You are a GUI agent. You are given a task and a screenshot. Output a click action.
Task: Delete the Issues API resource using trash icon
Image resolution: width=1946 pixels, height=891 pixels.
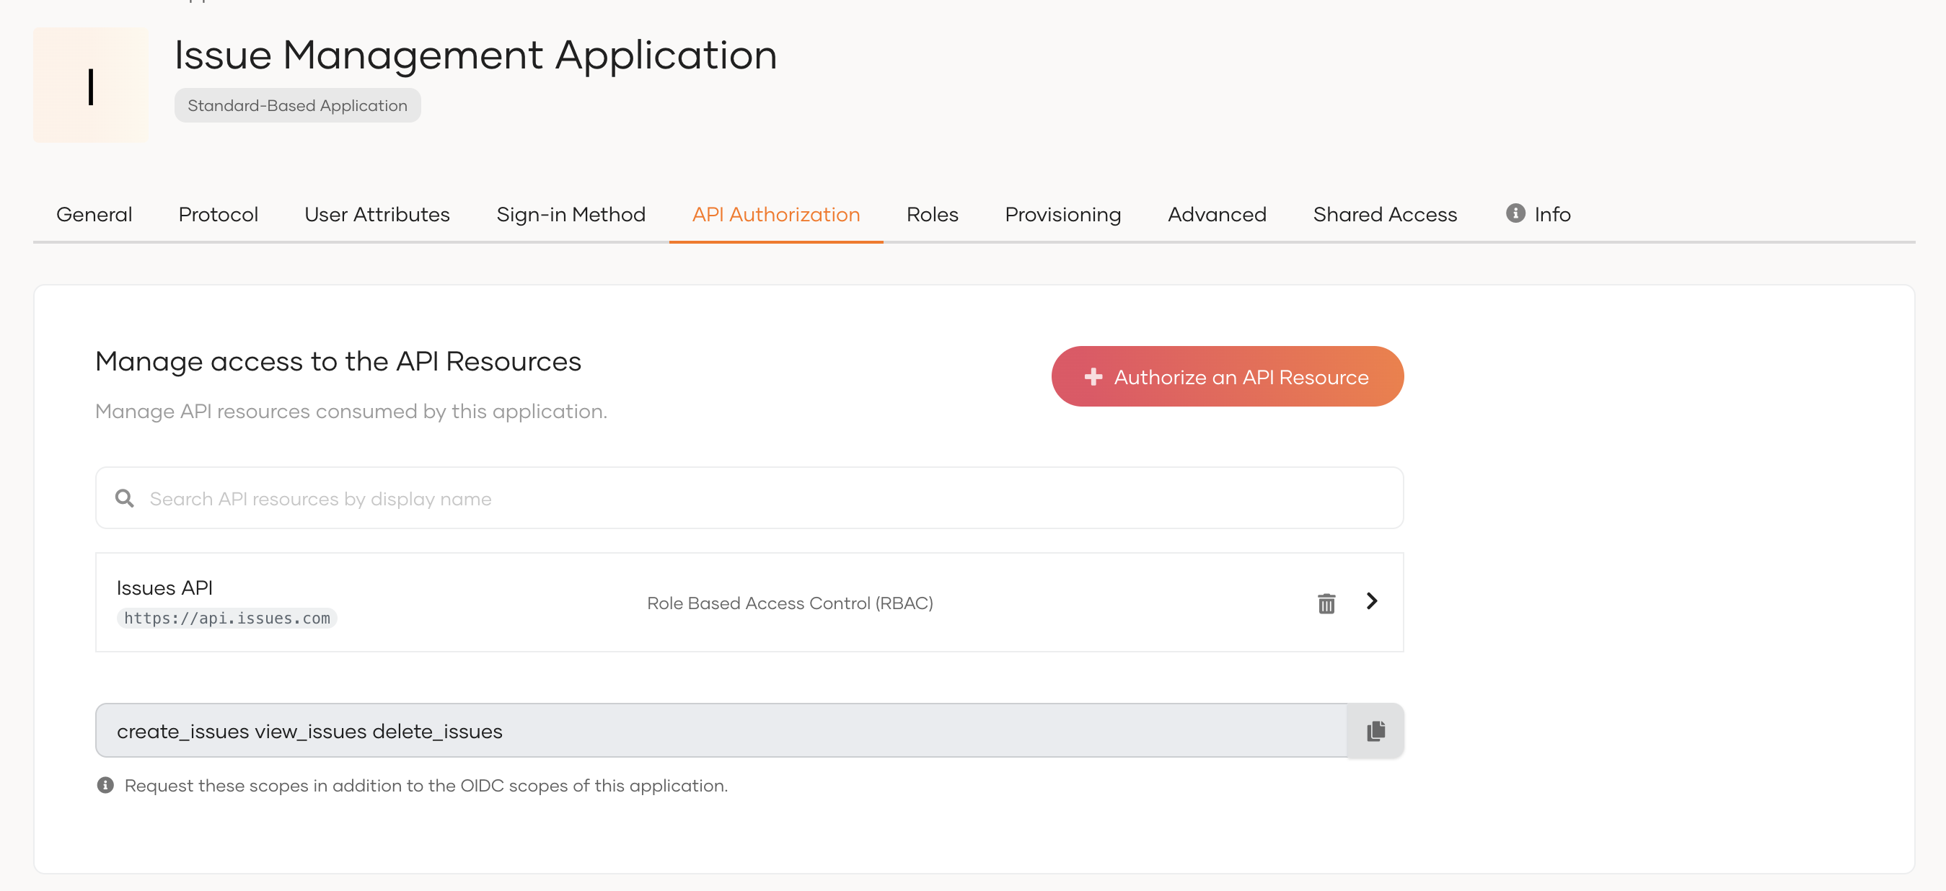1327,603
